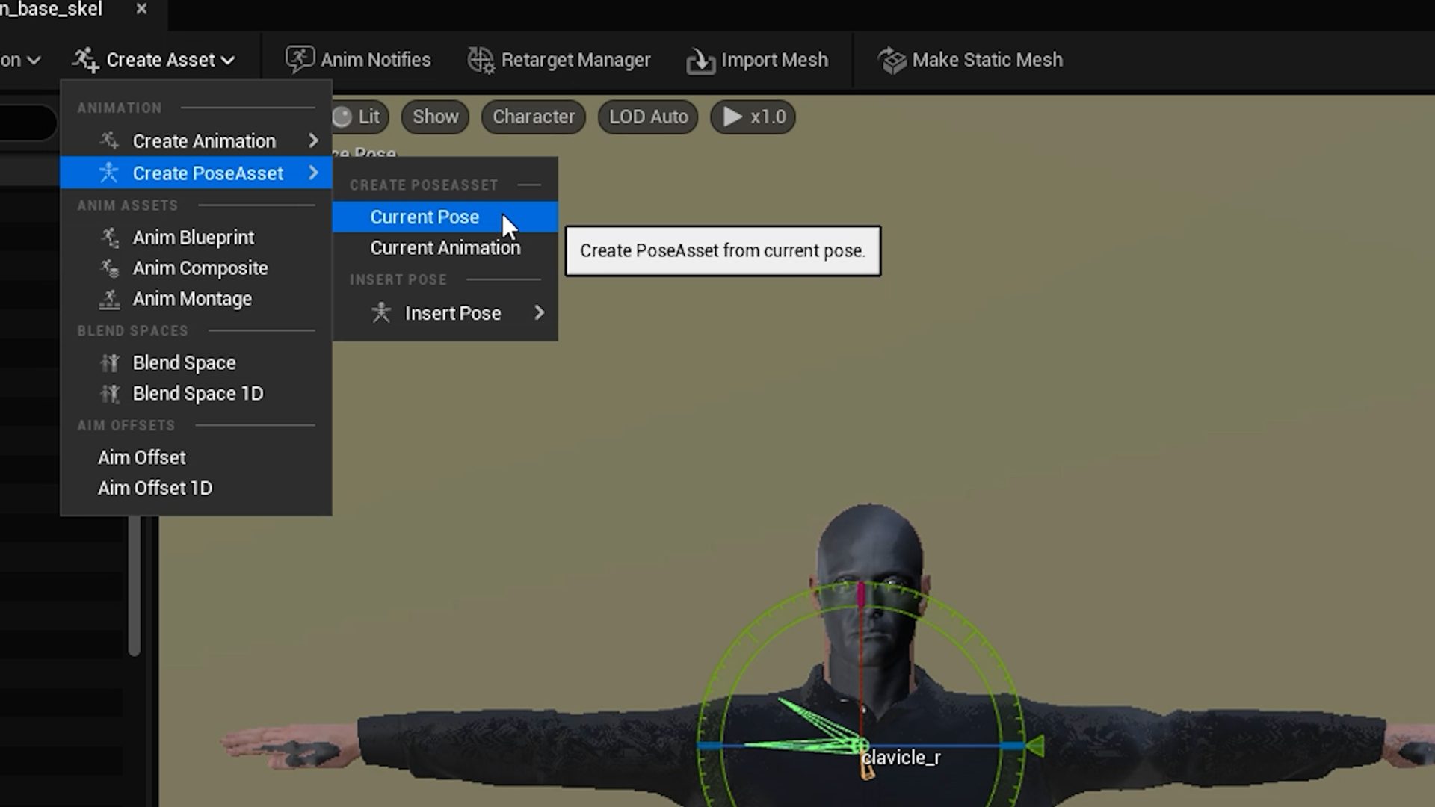Click the x1.0 playback speed button
Viewport: 1435px width, 807px height.
coord(753,117)
